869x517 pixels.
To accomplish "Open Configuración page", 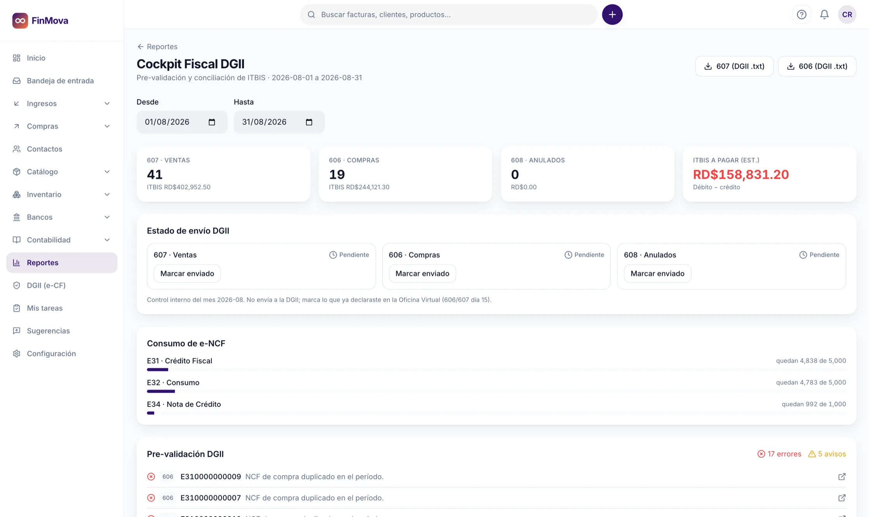I will 62,354.
